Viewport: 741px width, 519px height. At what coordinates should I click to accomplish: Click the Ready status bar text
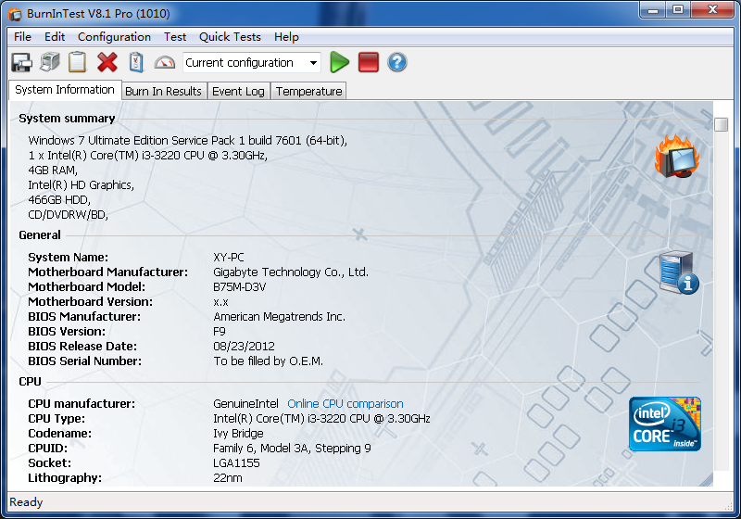(26, 502)
